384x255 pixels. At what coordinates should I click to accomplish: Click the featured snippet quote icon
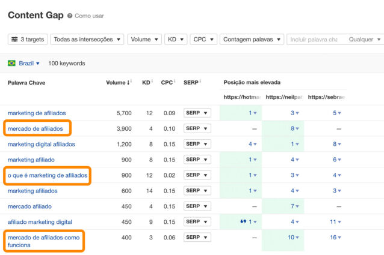tap(242, 222)
